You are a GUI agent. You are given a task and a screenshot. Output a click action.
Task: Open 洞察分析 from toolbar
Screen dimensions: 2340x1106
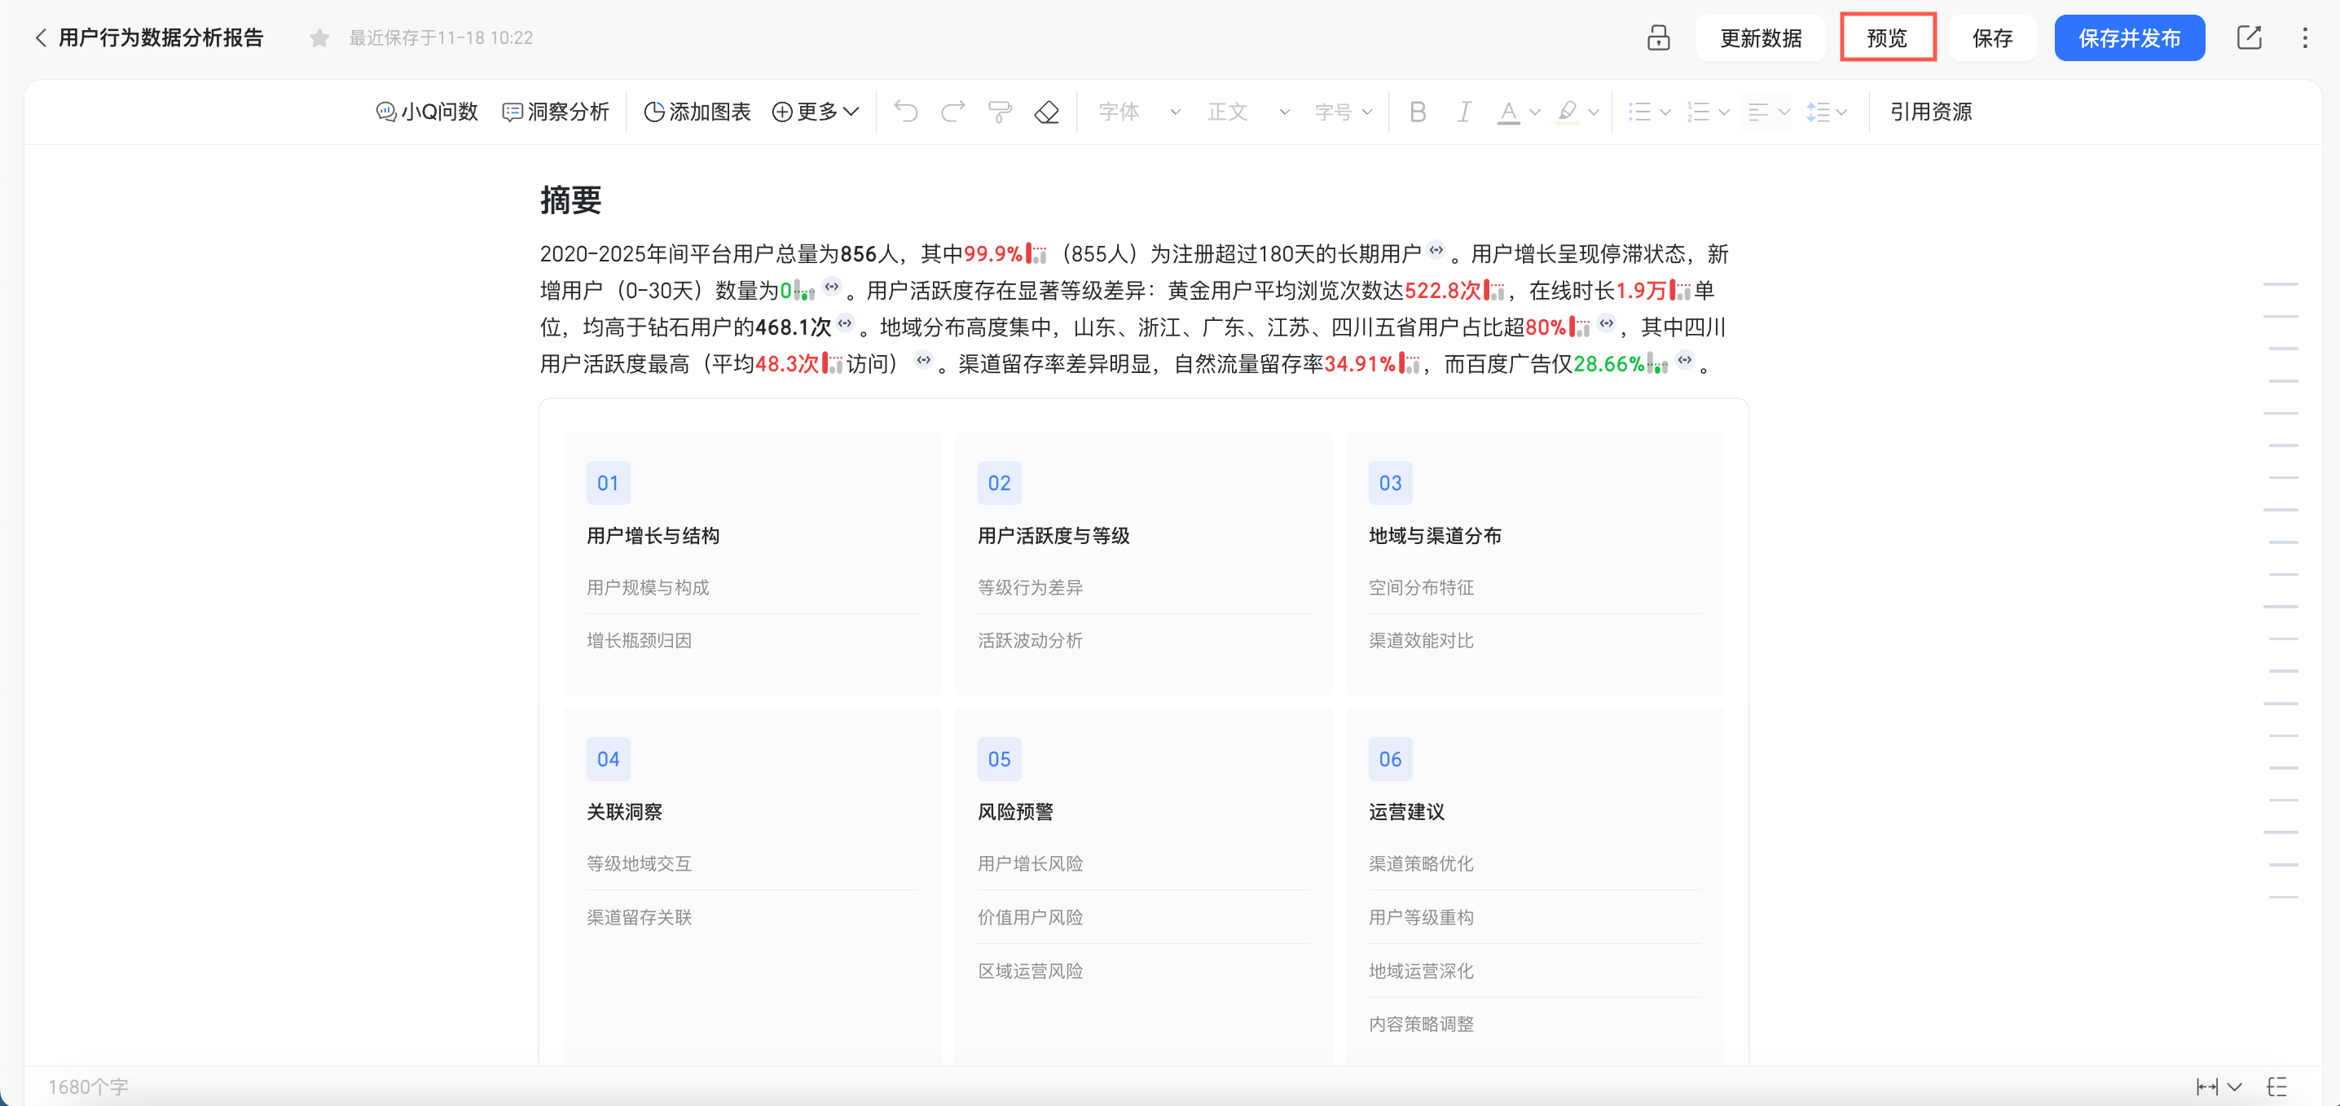pyautogui.click(x=556, y=112)
